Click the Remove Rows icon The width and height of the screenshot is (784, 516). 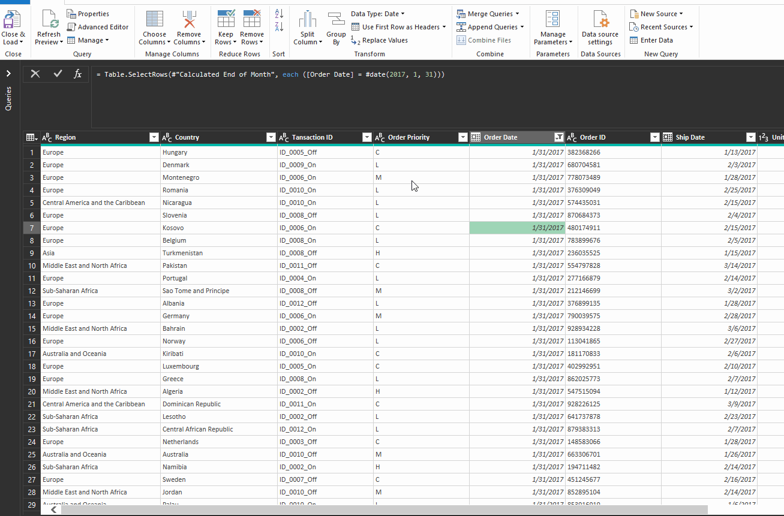point(252,19)
